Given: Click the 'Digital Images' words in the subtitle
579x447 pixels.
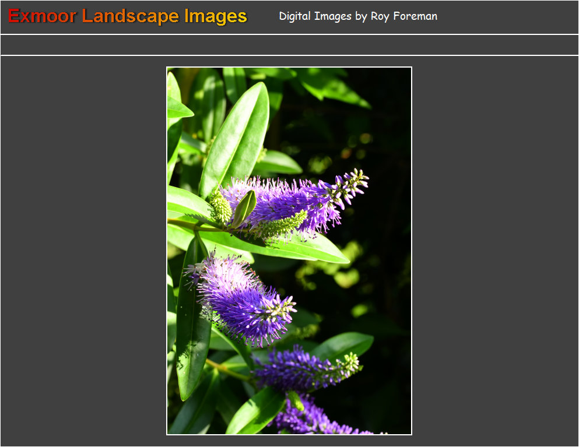Looking at the screenshot, I should coord(315,16).
